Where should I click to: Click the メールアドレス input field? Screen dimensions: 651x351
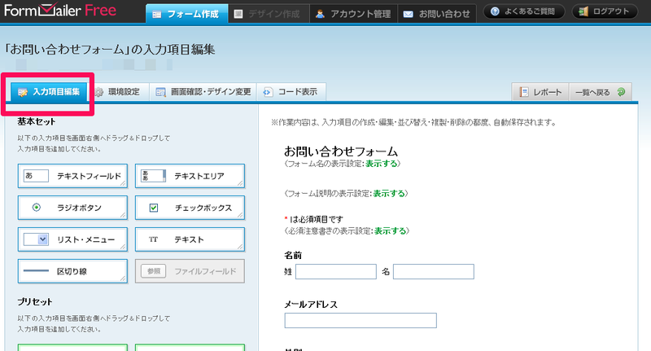[360, 320]
